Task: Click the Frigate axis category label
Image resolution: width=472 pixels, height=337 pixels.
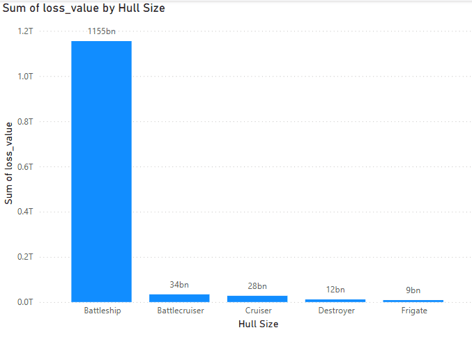Action: [413, 311]
